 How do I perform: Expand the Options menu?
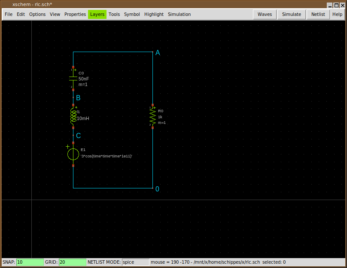pos(37,14)
